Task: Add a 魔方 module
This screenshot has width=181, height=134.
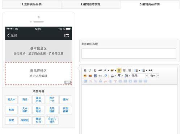Action: (x=66, y=99)
